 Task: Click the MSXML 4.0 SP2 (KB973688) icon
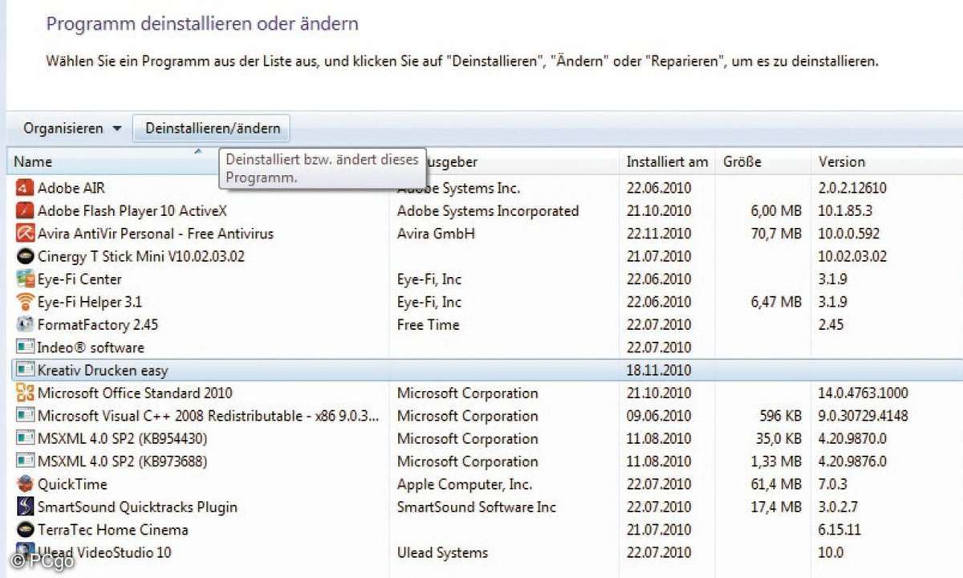pyautogui.click(x=24, y=461)
